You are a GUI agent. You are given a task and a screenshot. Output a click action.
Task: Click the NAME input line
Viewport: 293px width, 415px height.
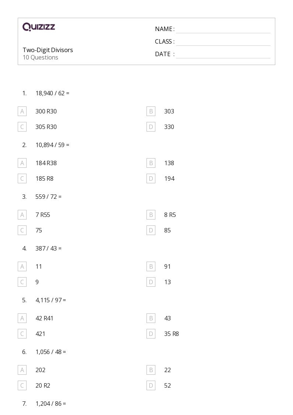[223, 30]
